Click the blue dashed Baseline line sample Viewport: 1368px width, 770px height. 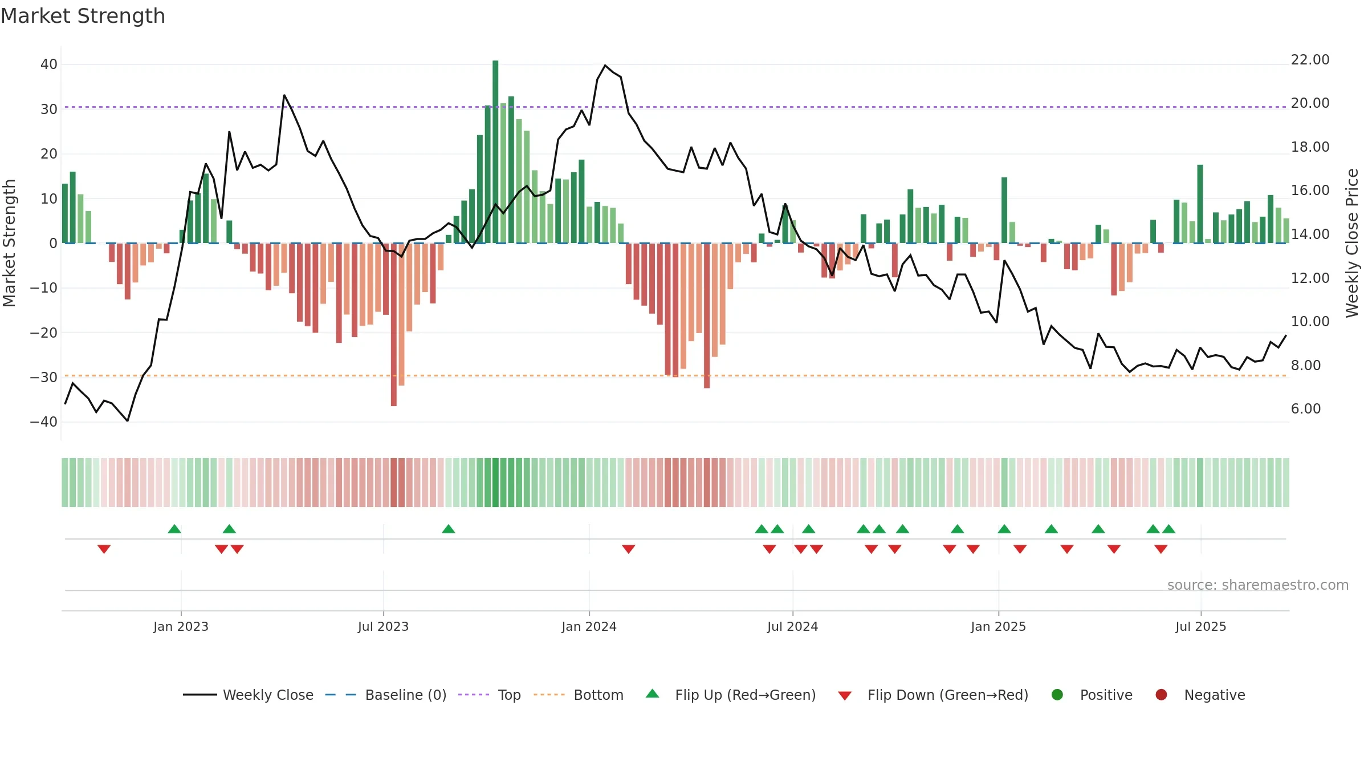tap(341, 695)
